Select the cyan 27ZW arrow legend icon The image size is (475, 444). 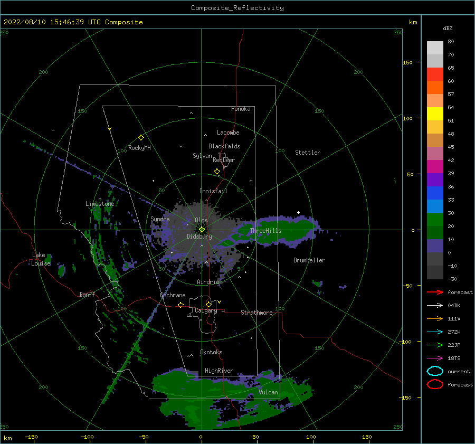[x=435, y=332]
